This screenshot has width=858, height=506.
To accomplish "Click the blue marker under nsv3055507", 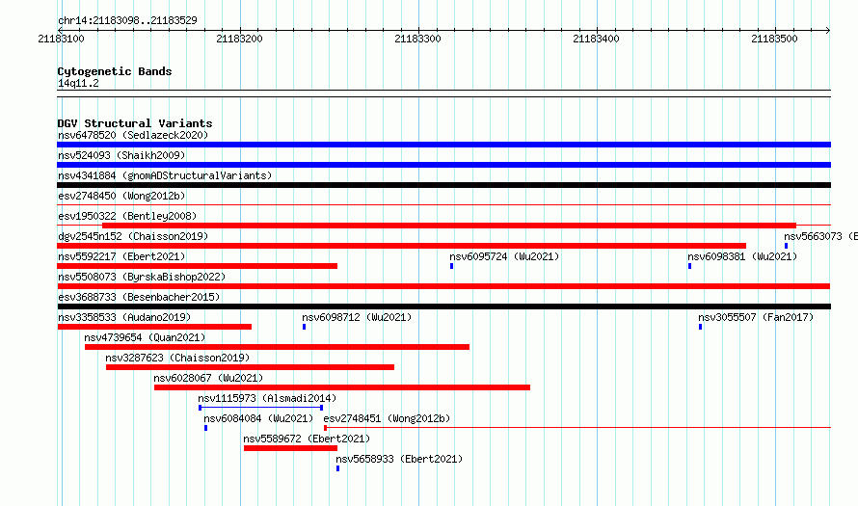I will coord(701,327).
